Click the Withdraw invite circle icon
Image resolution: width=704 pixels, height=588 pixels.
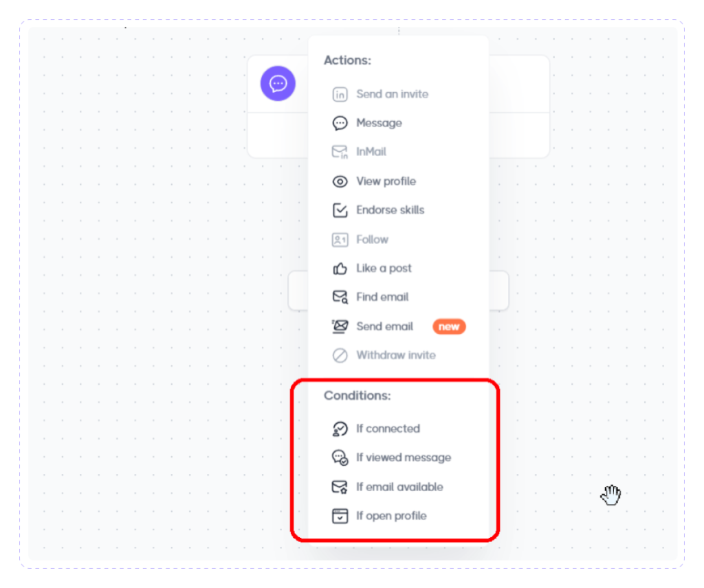(x=340, y=356)
